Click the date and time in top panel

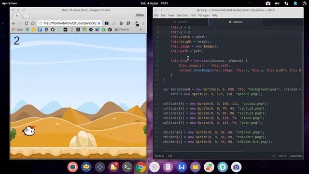(154, 3)
